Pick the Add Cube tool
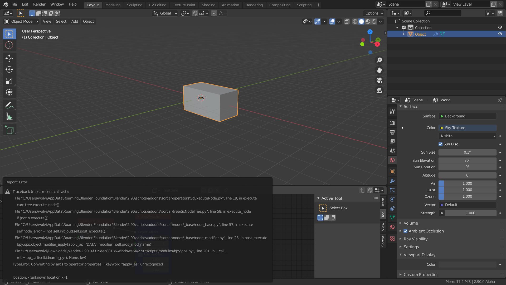 click(9, 129)
